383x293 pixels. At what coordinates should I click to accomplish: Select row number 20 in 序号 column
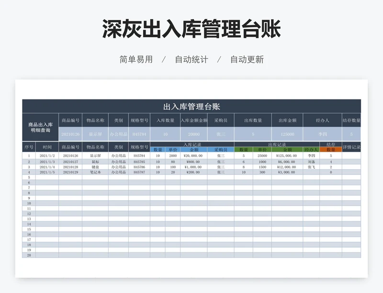[29, 255]
